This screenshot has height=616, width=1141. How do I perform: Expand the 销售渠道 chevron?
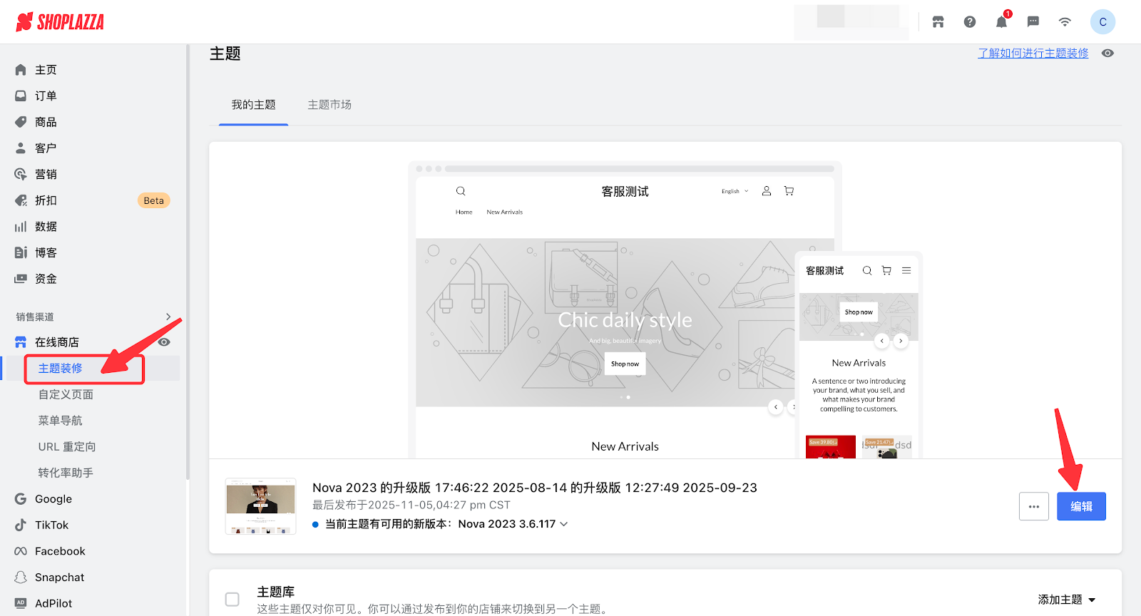tap(168, 317)
